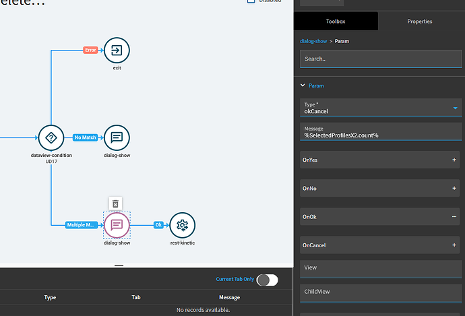Click the Ok connector label
Image resolution: width=465 pixels, height=316 pixels.
pos(158,225)
